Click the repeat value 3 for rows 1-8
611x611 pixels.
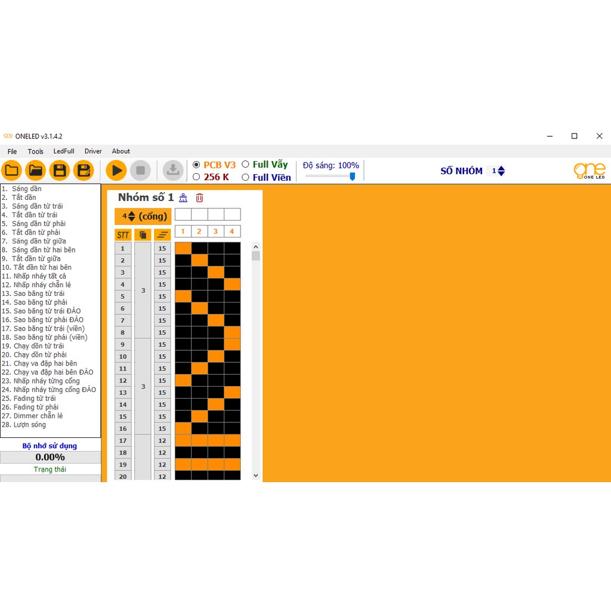tap(143, 291)
